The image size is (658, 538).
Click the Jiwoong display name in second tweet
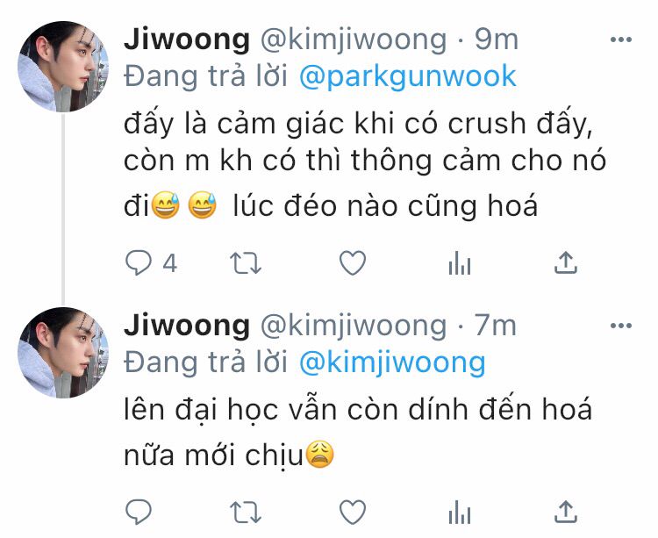pyautogui.click(x=187, y=326)
